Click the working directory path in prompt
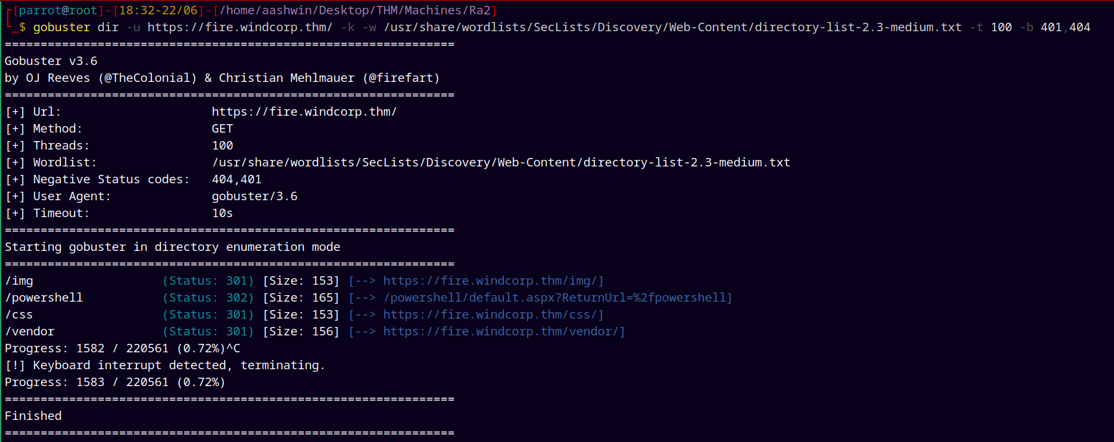The height and width of the screenshot is (442, 1114). click(x=355, y=10)
